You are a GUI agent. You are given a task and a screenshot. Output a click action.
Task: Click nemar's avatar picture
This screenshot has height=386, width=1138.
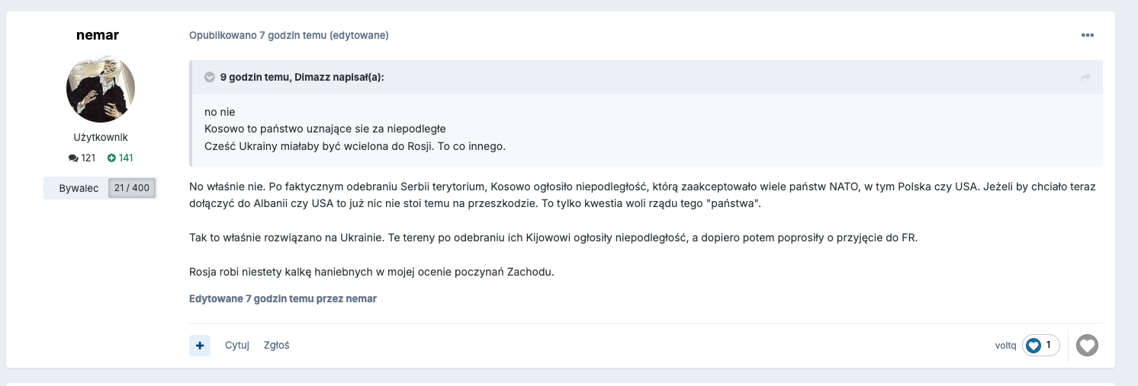101,88
